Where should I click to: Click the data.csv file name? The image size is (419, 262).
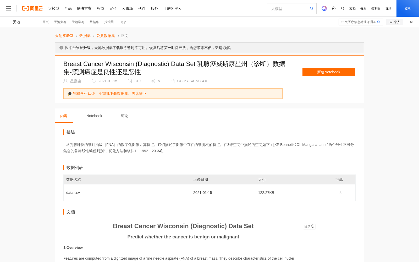point(73,193)
